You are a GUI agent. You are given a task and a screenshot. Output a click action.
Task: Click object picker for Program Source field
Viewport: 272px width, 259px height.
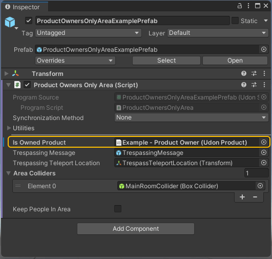[x=264, y=97]
